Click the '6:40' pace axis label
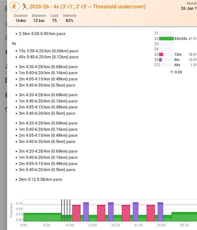 coord(19,220)
